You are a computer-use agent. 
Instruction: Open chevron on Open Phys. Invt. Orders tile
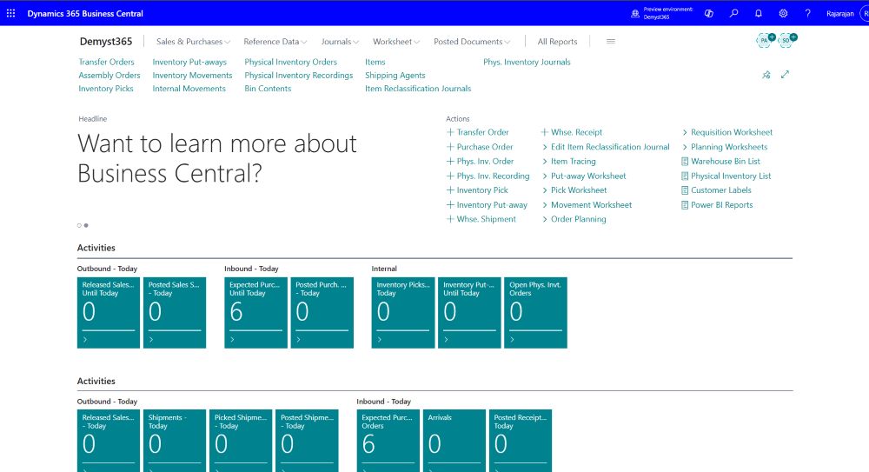512,340
